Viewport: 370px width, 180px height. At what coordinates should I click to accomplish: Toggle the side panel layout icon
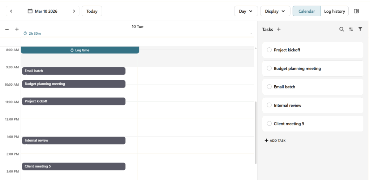coord(356,11)
